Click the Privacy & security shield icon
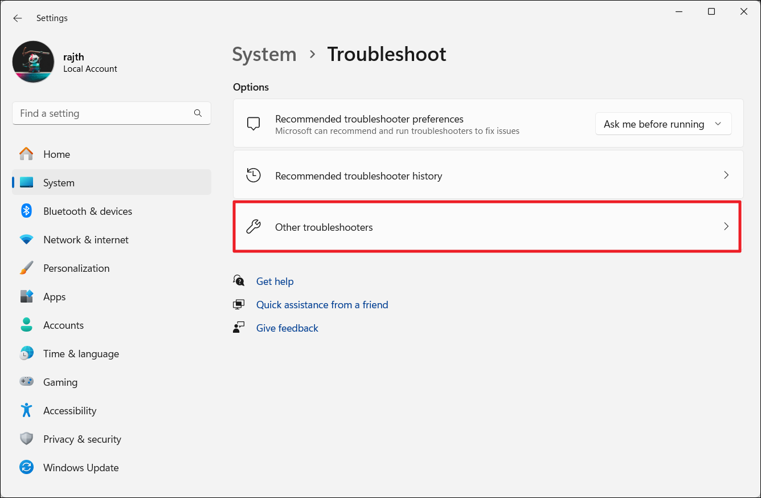Image resolution: width=761 pixels, height=498 pixels. (26, 439)
